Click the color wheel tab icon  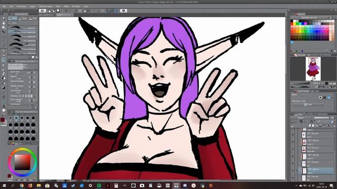pyautogui.click(x=13, y=144)
